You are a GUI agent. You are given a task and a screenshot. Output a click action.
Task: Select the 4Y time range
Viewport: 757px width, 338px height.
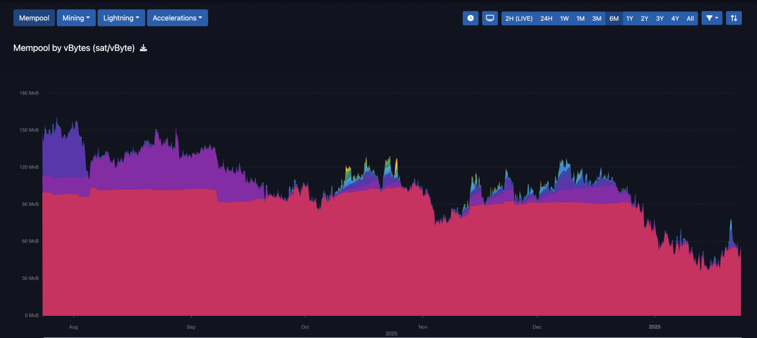pyautogui.click(x=675, y=18)
